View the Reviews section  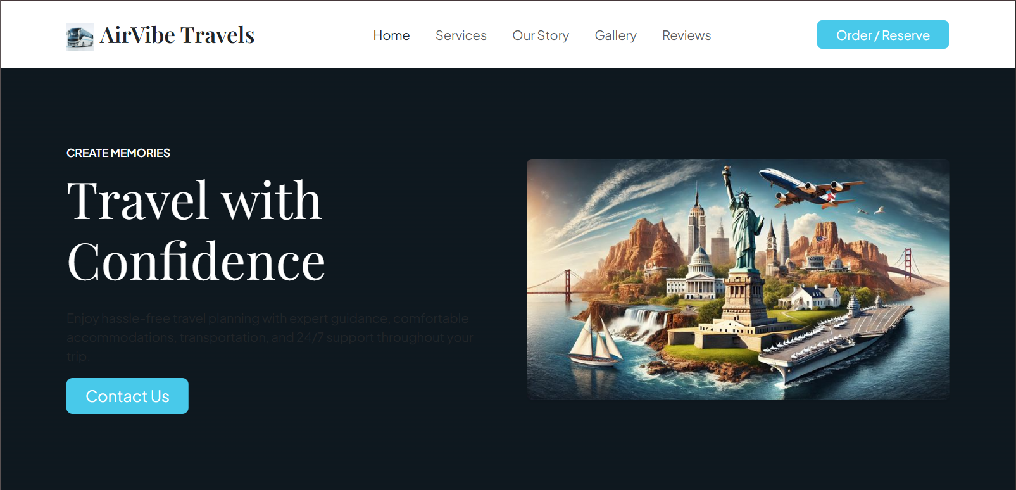pos(686,35)
